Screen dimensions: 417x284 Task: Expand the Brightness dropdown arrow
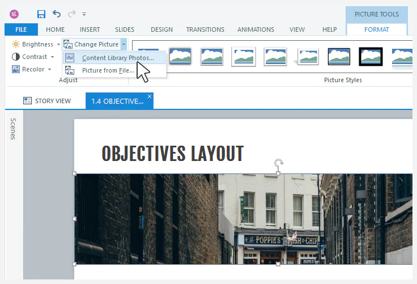58,44
